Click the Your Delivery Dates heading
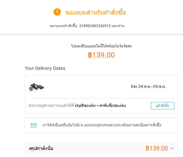The image size is (183, 157). [45, 68]
